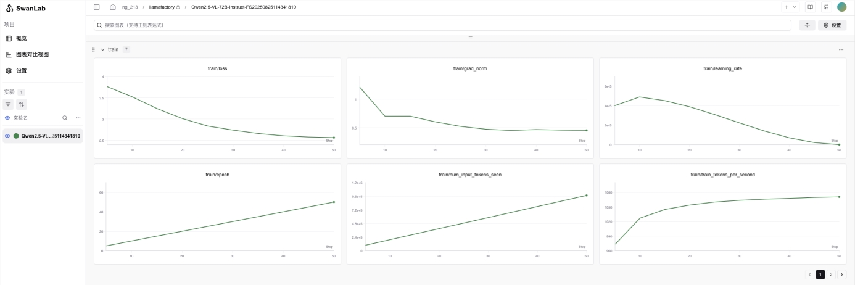Click the experiment sort arrows icon
Viewport: 855px width, 285px height.
21,104
